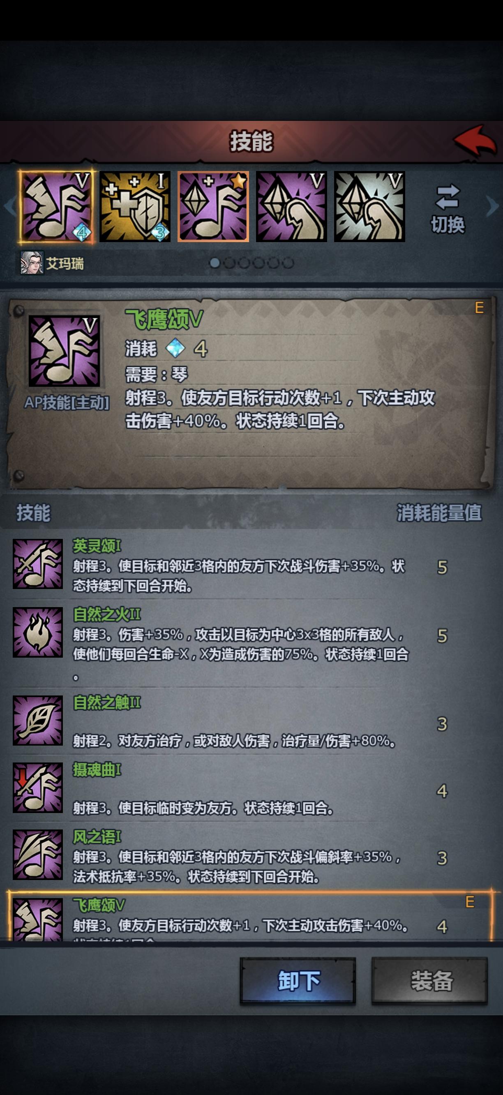Image resolution: width=503 pixels, height=1095 pixels.
Task: Jump to second page indicator dot
Action: coord(229,263)
